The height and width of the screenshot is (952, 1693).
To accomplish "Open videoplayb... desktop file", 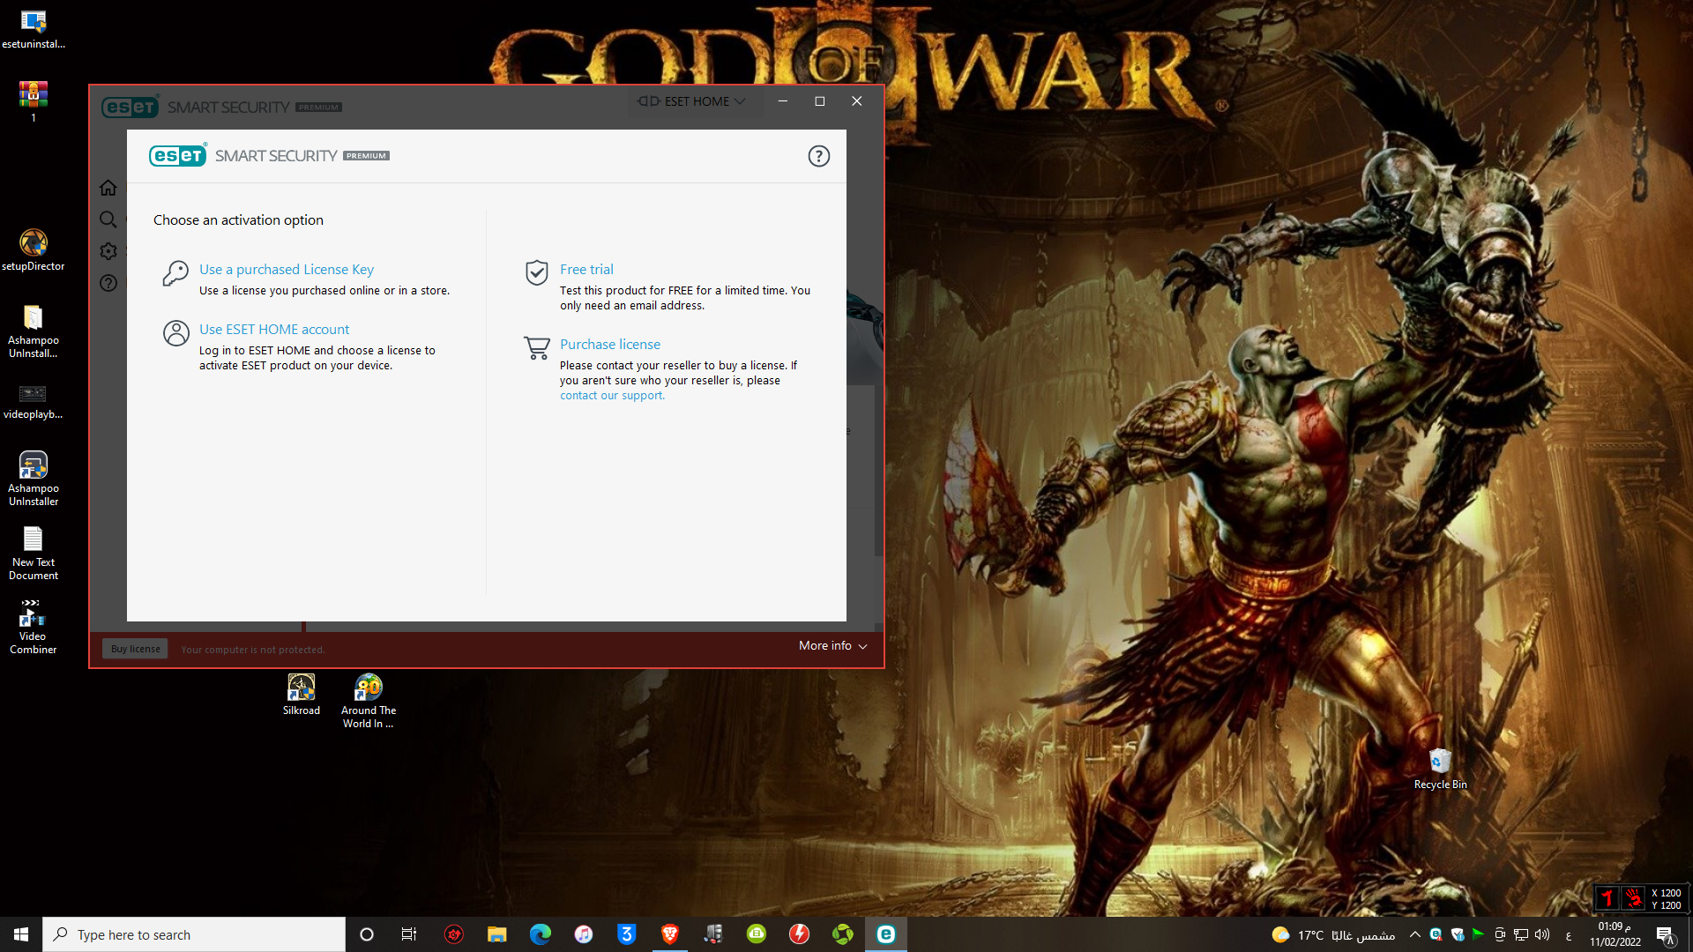I will click(34, 401).
